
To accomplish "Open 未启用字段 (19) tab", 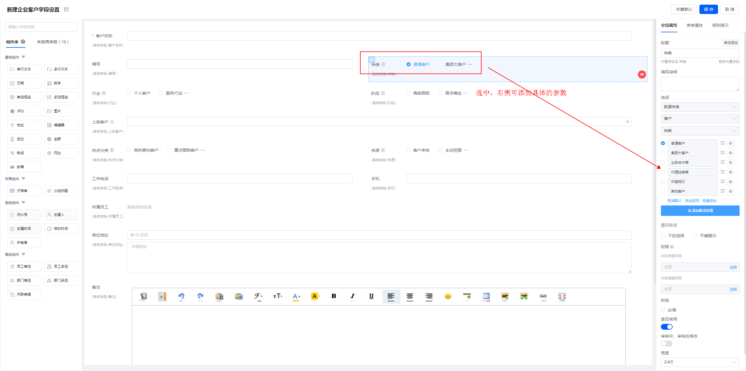I will click(x=53, y=42).
